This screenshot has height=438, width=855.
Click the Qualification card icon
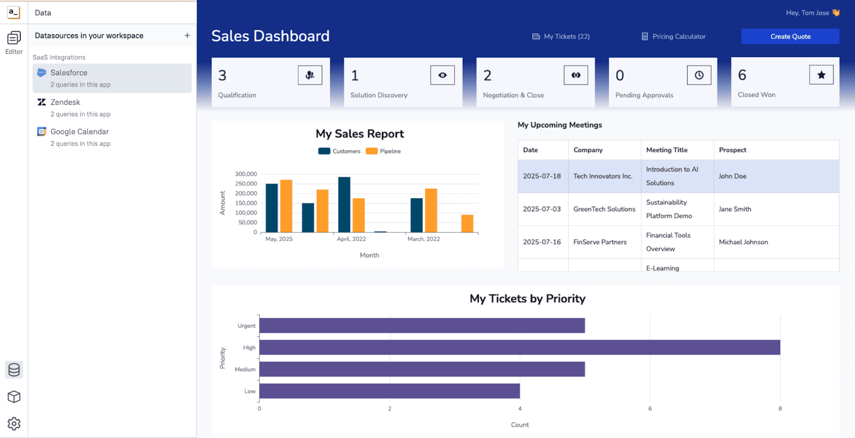[x=310, y=75]
